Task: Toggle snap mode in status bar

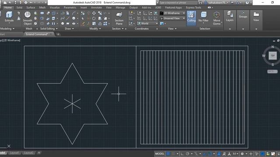Action: tap(173, 154)
